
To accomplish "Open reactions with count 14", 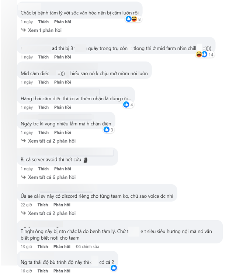I will pos(204,55).
